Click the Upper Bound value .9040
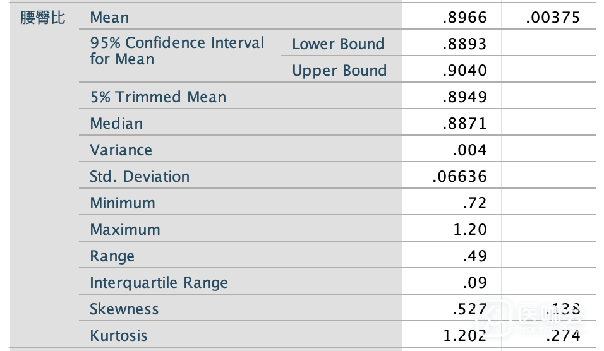The image size is (604, 351). (465, 71)
